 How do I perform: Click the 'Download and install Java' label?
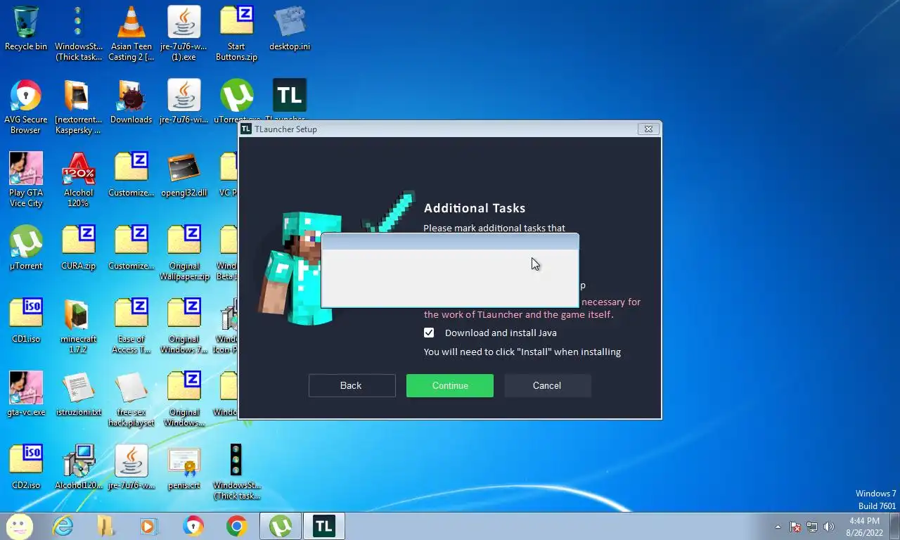tap(501, 333)
